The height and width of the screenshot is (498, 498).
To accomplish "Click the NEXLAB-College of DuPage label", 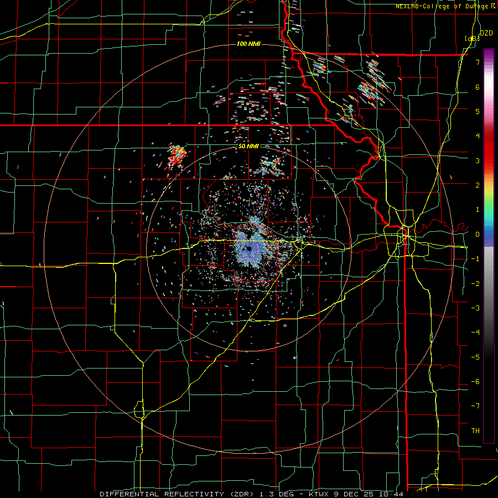I will click(445, 6).
